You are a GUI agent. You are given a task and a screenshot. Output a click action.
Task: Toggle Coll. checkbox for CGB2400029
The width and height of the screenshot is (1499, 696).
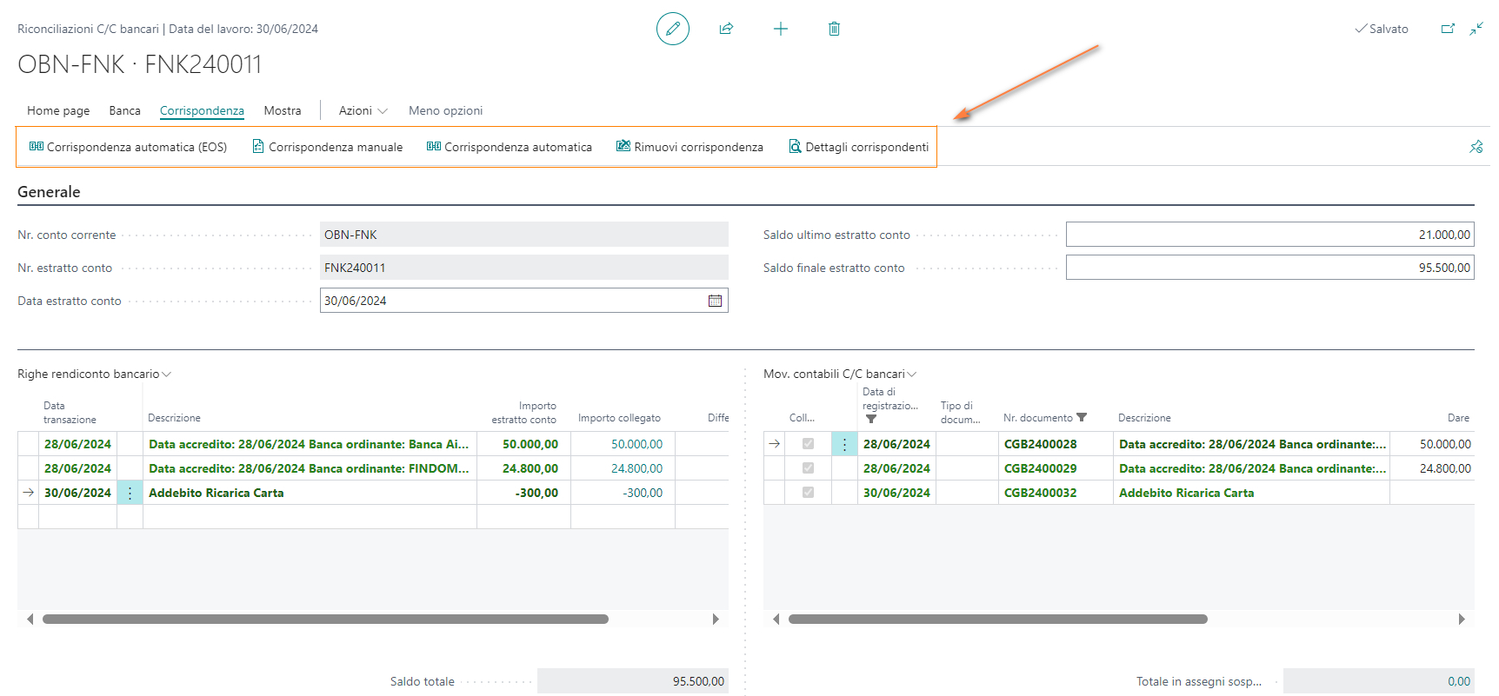(808, 468)
